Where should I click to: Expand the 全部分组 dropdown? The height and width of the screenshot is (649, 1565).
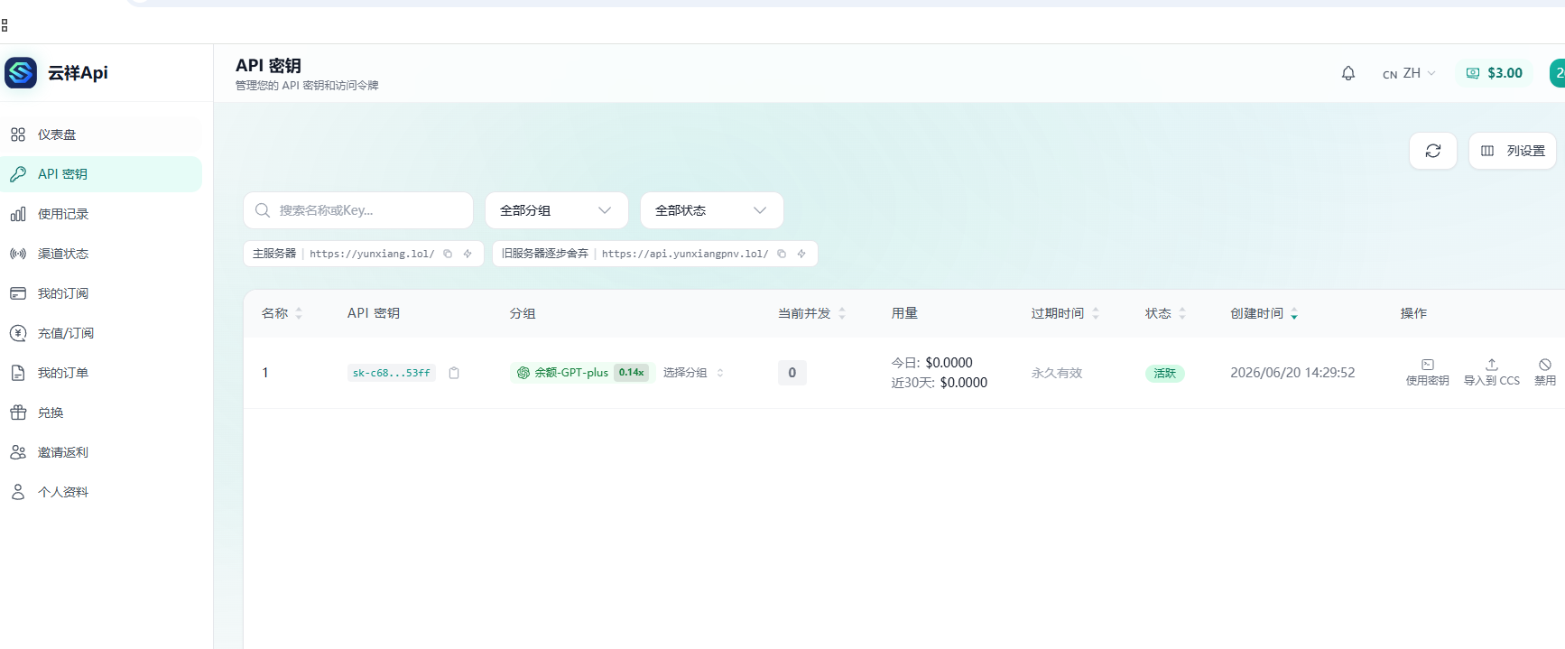tap(557, 210)
